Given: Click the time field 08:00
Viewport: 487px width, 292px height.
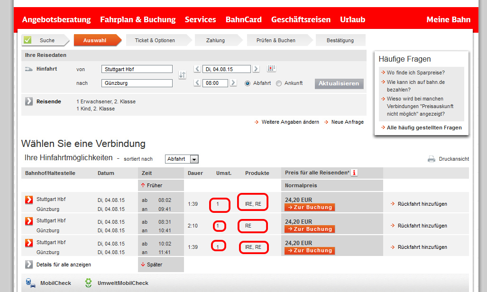Looking at the screenshot, I should pyautogui.click(x=215, y=83).
